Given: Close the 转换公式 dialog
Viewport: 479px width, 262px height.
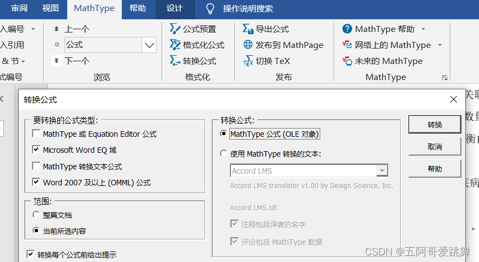Looking at the screenshot, I should (454, 99).
